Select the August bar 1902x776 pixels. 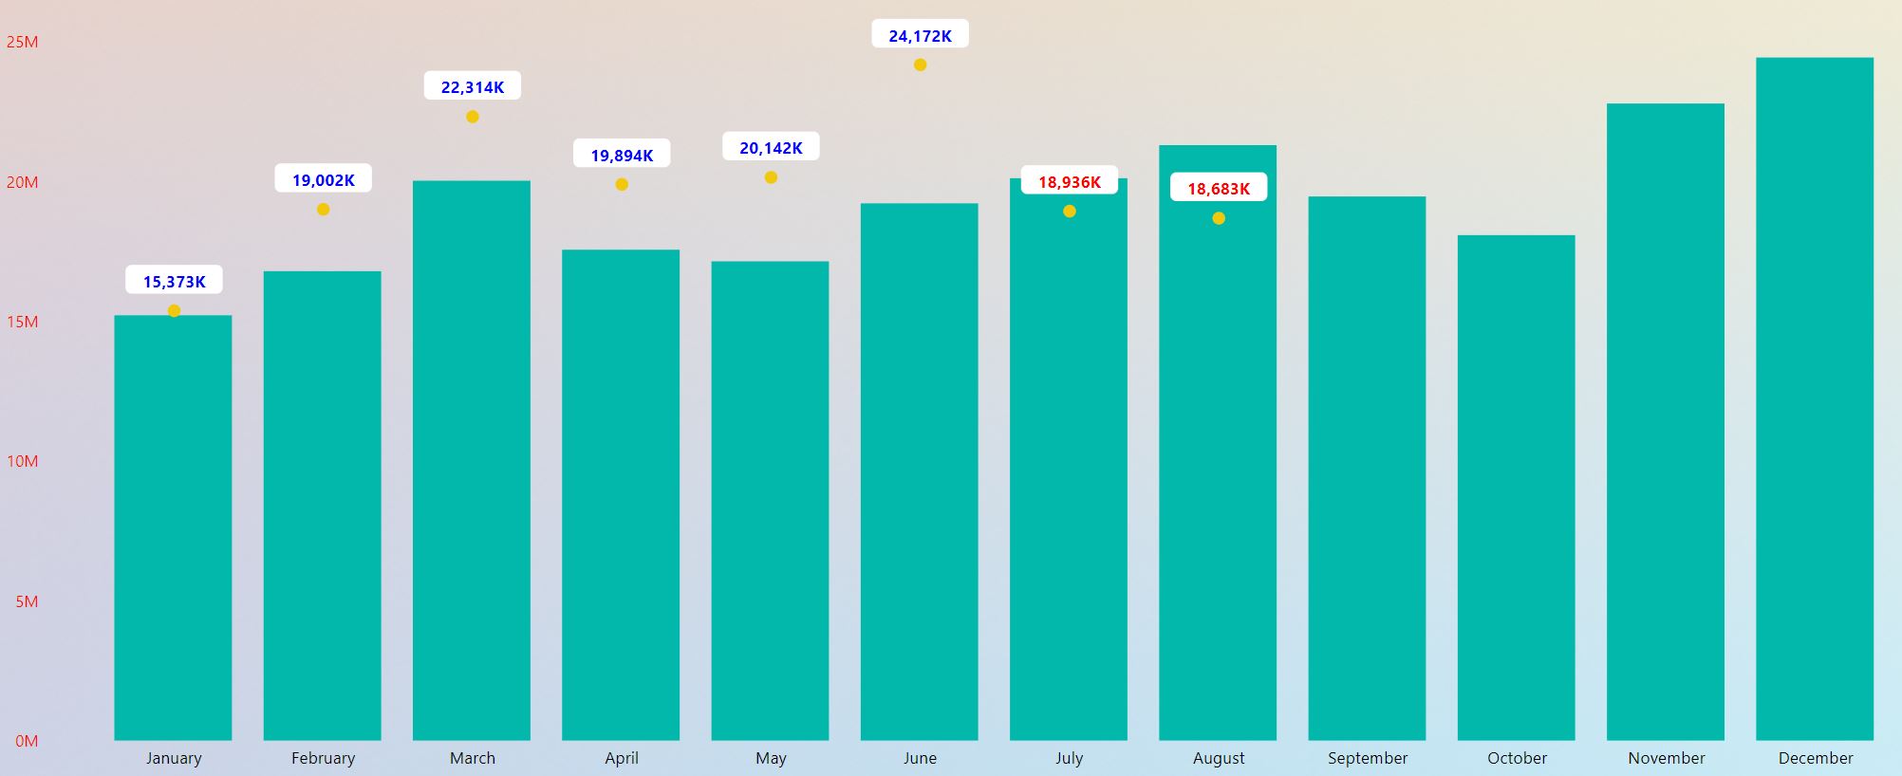tap(1218, 442)
